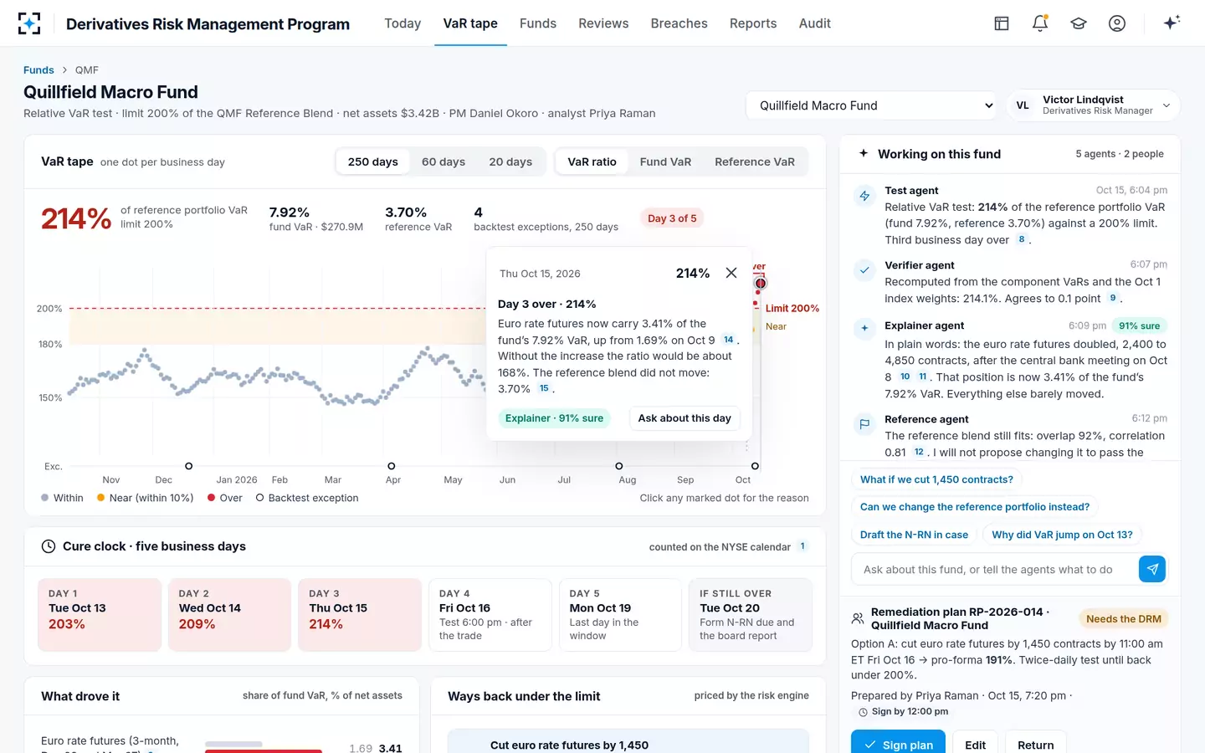Close the Thu Oct 15 popup
Screen dimensions: 1205x753
tap(731, 273)
